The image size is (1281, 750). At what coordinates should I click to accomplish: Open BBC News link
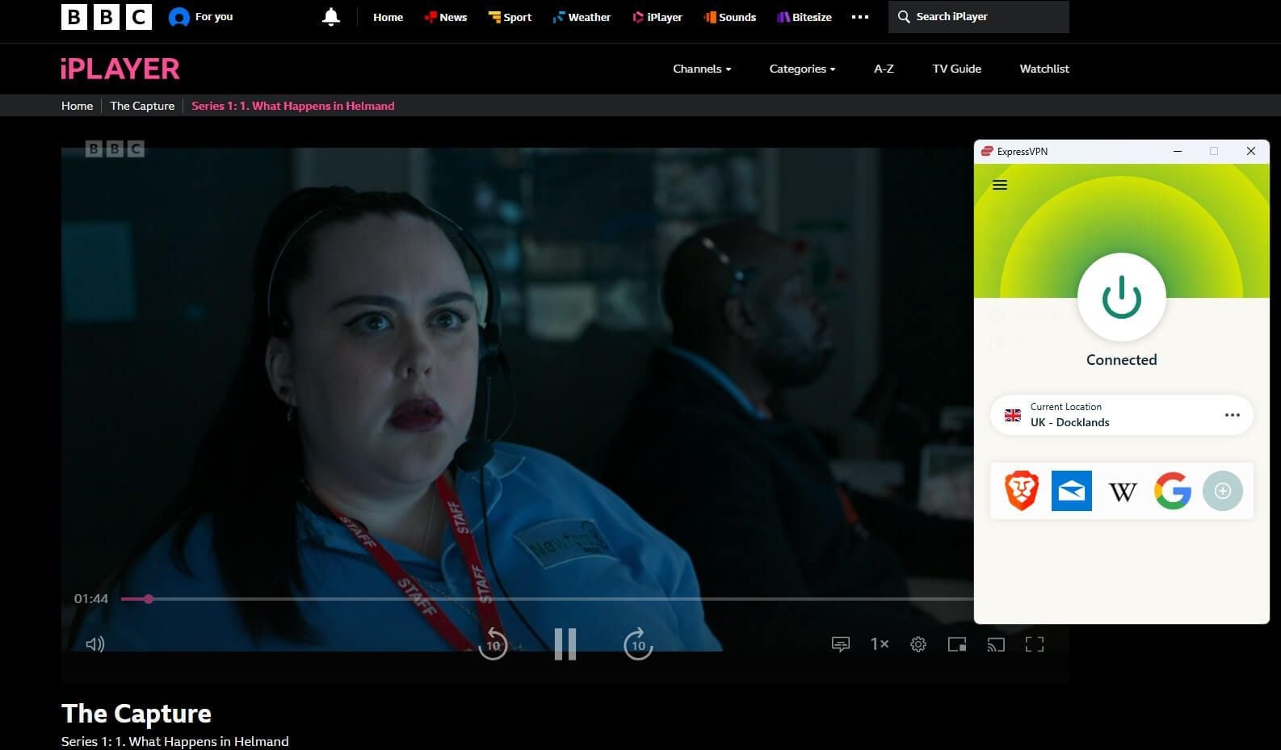[x=446, y=17]
